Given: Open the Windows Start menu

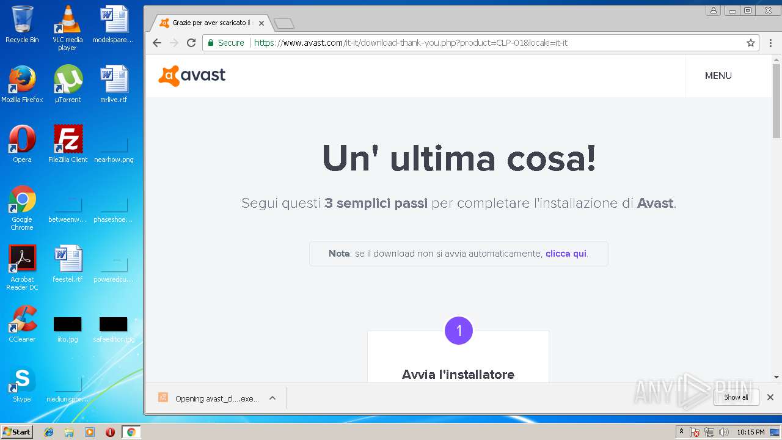Looking at the screenshot, I should pyautogui.click(x=17, y=431).
